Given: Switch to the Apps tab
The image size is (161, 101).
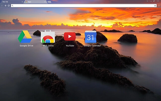Looking at the screenshot, I should [x=35, y=2].
